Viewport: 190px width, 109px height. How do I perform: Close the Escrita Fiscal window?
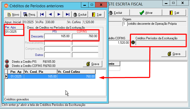coord(182,3)
